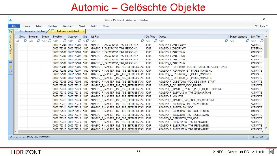Click search magnifier in Object filter
277x156 pixels.
point(227,41)
